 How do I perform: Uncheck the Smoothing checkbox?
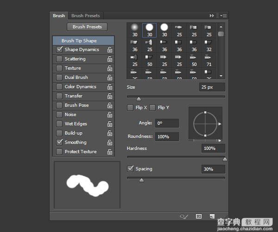59,142
